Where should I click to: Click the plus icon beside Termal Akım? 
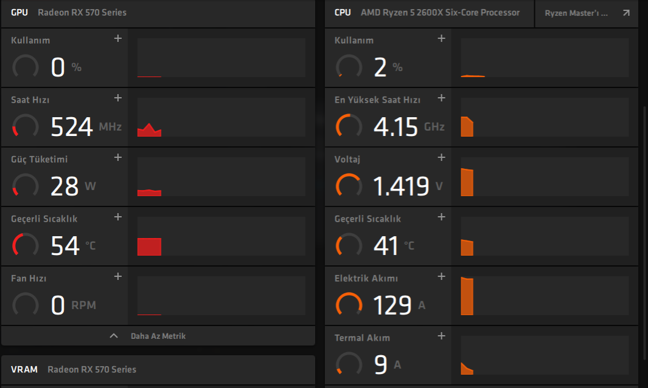tap(442, 336)
